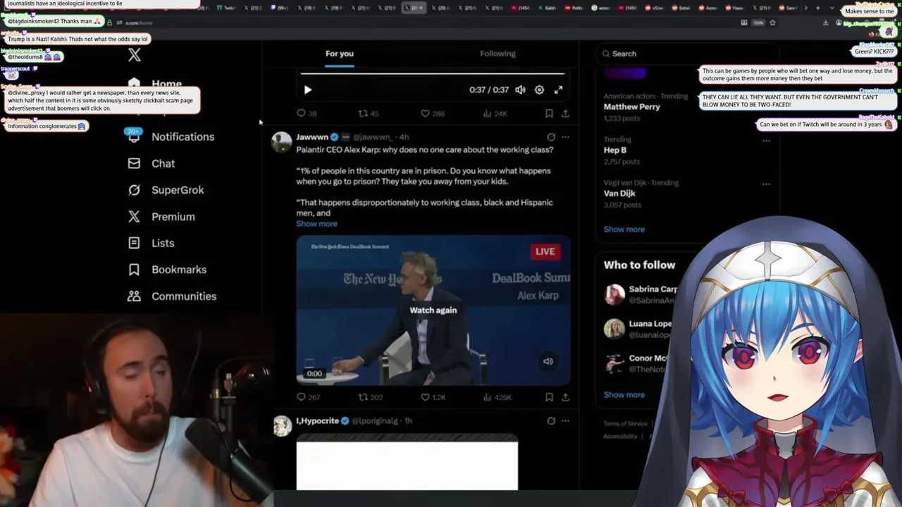Repost the top post with 45 reposts
The height and width of the screenshot is (507, 902).
click(369, 113)
